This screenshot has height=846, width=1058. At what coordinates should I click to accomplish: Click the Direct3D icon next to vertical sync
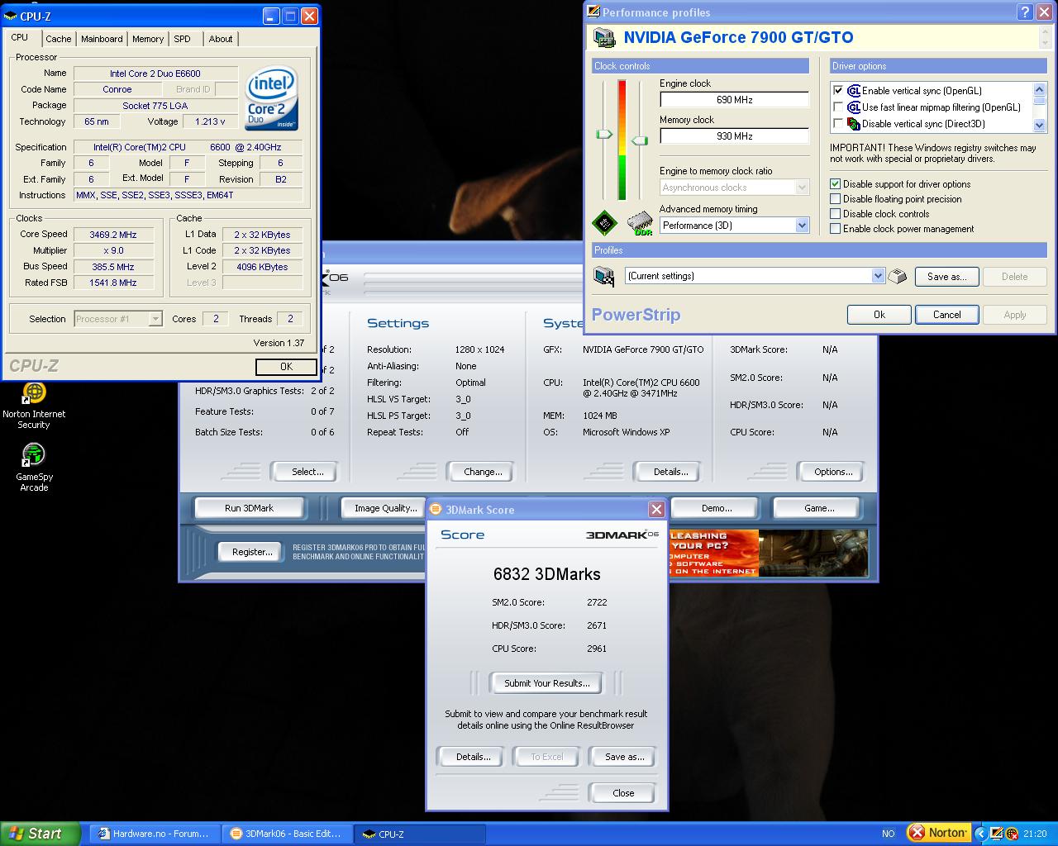[854, 124]
